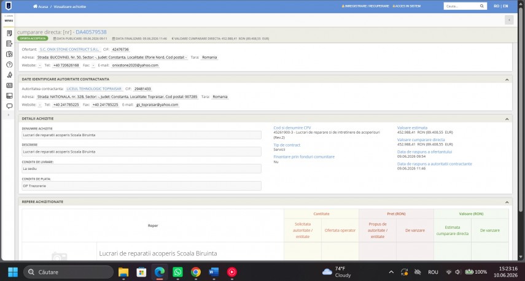
Task: Click the CONDITII DE LIVRARE field
Action: [x=141, y=169]
